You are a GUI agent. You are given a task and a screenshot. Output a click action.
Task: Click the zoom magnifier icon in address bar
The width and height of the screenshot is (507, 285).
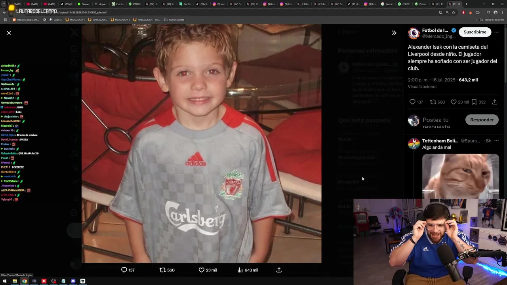[447, 12]
